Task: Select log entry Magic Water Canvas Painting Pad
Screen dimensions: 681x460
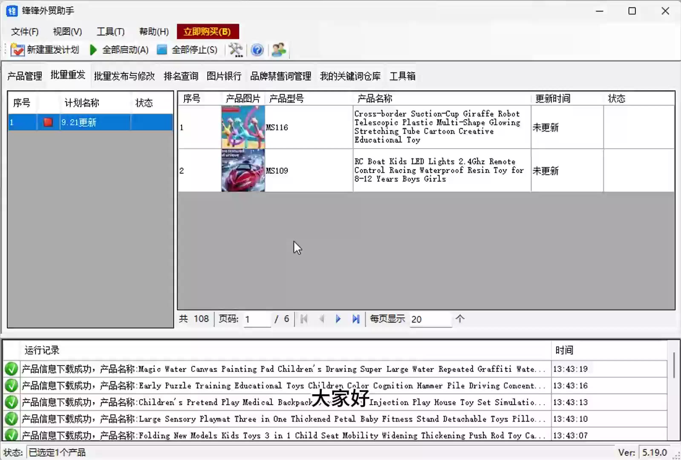Action: (285, 369)
